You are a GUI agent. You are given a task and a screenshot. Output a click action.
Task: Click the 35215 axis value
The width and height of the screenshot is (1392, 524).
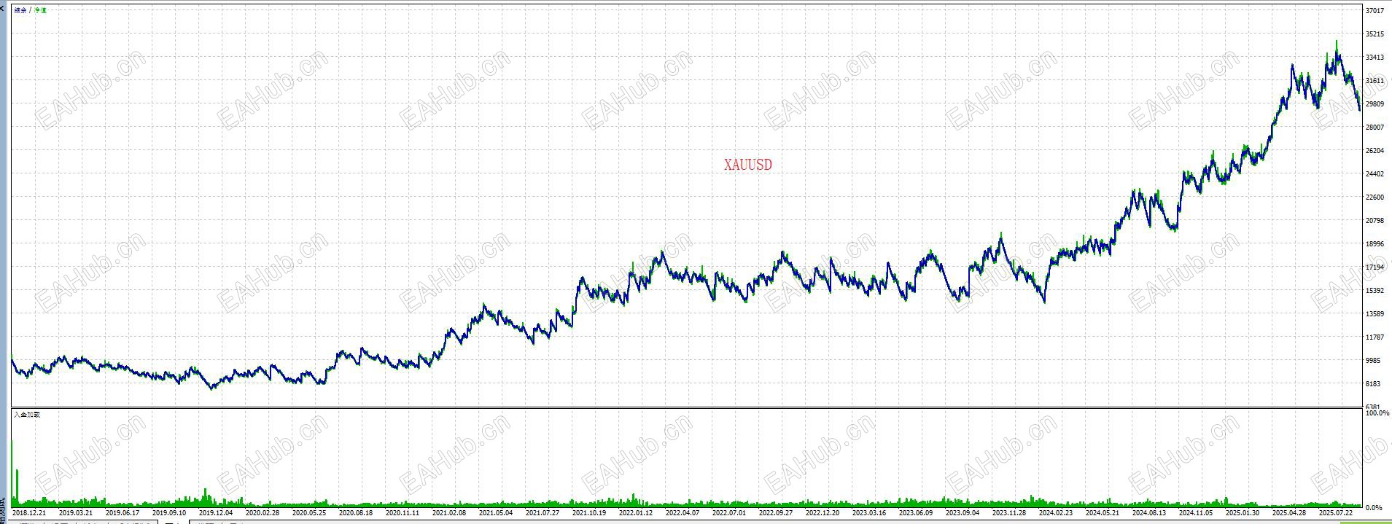point(1374,34)
